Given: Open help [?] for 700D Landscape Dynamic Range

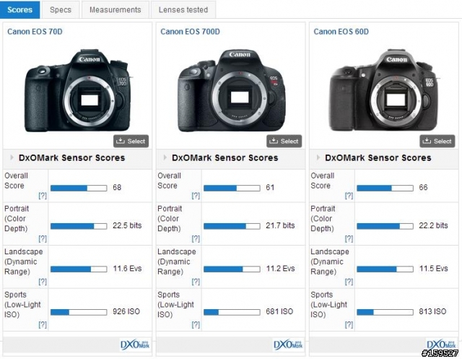Looking at the screenshot, I should [196, 282].
